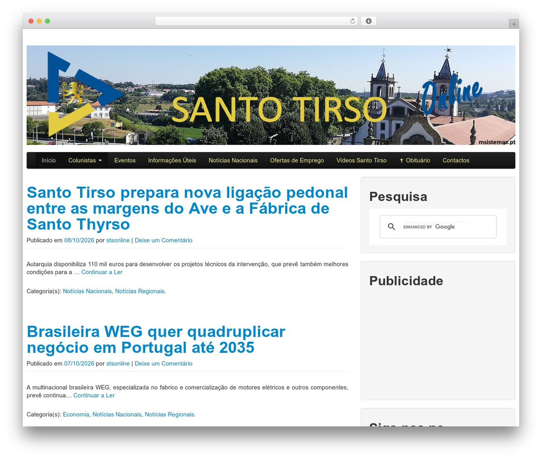The width and height of the screenshot is (542, 459).
Task: Open Notícias Regionais category of first post
Action: [x=140, y=291]
